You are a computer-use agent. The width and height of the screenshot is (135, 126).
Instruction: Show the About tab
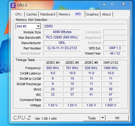106,14
